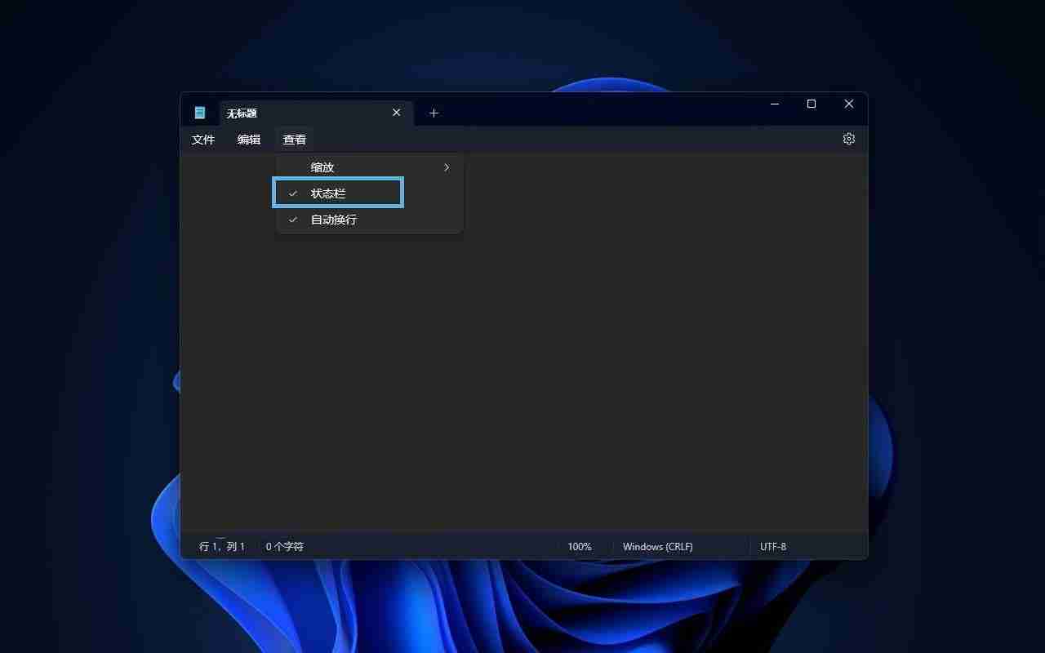Click the Windows (CRLF) line ending indicator
Screen dimensions: 1045x653
(x=657, y=546)
